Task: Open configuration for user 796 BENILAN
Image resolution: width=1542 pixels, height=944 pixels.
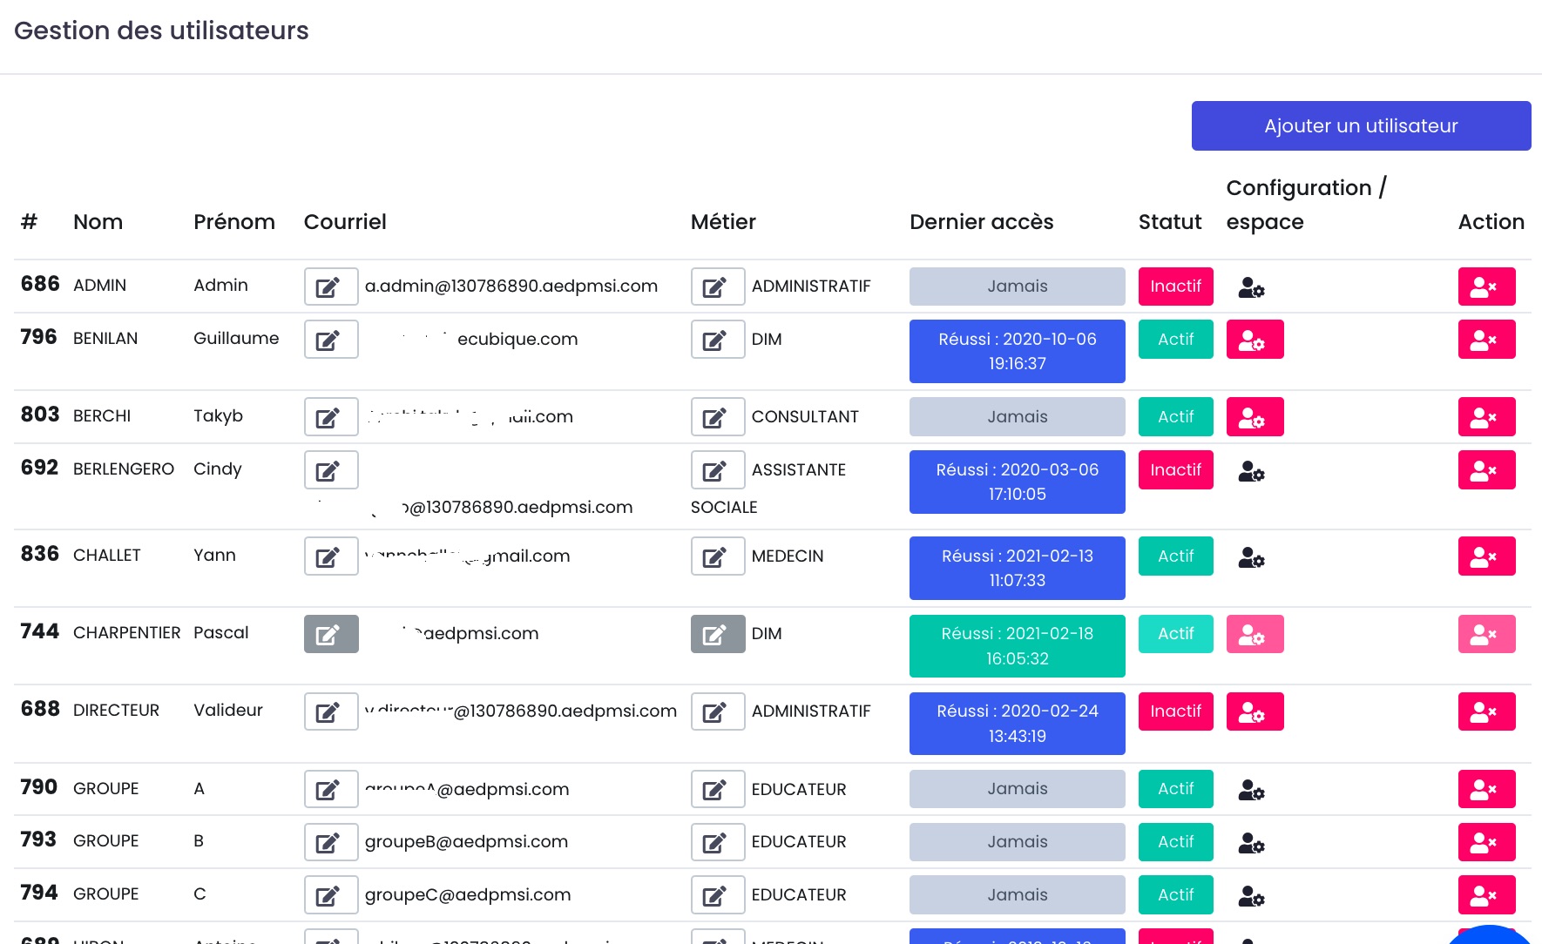Action: pyautogui.click(x=1255, y=340)
